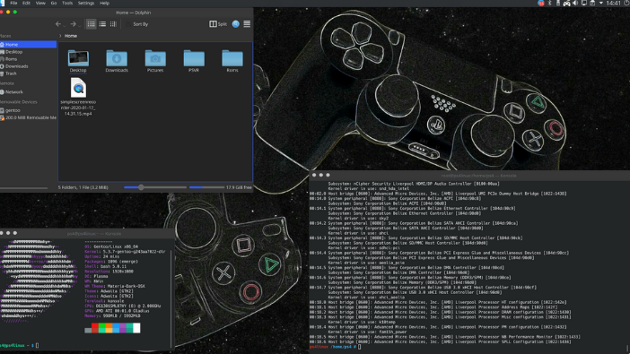Go forward with Dolphin's forward arrow
The image size is (630, 354).
(73, 24)
